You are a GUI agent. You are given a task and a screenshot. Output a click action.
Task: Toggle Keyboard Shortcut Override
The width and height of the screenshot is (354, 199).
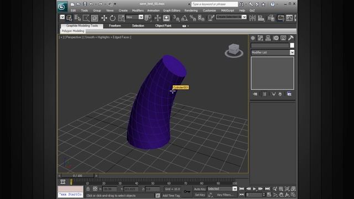pyautogui.click(x=166, y=18)
